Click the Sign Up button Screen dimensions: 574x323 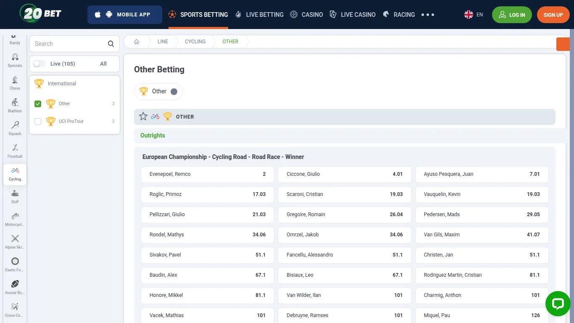(553, 15)
